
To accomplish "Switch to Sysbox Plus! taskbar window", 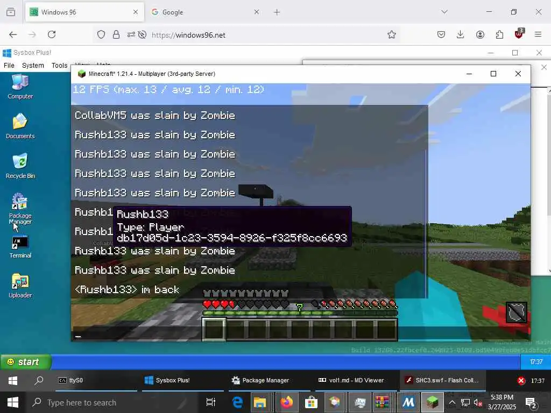I will [183, 380].
